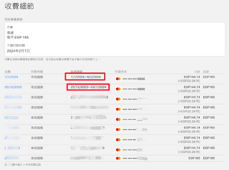The width and height of the screenshot is (229, 170).
Task: Click EGP144.74 subtotal in the 7/1/2024 row
Action: tap(192, 77)
